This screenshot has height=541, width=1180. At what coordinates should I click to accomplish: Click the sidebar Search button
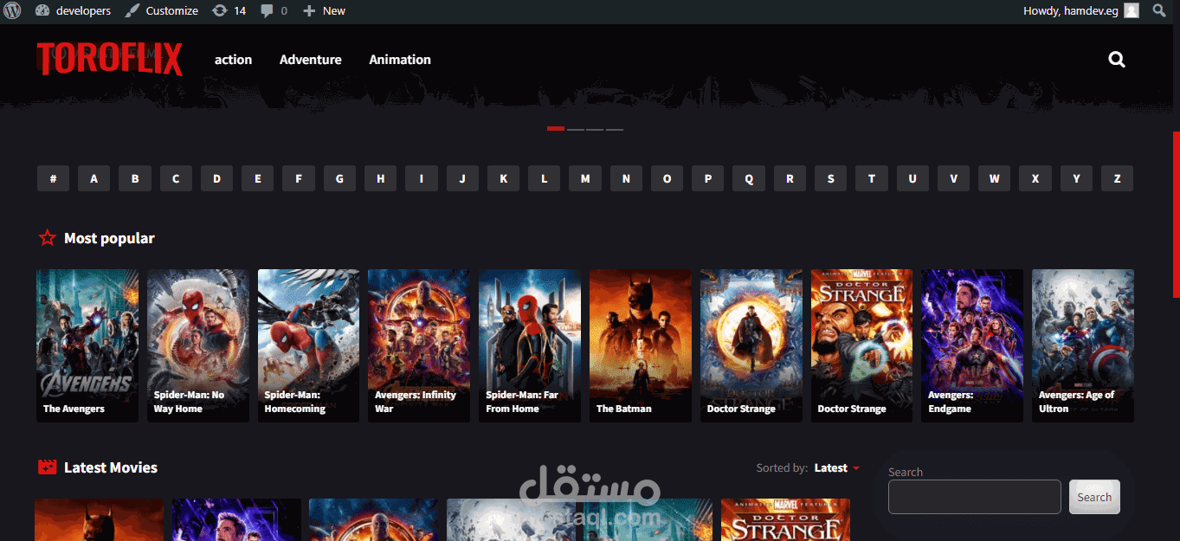[x=1094, y=497]
